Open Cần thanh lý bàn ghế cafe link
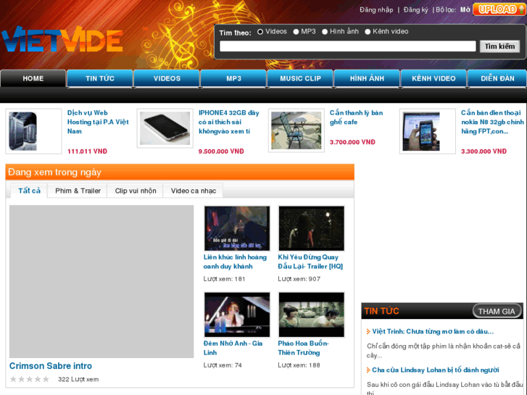 click(x=356, y=117)
